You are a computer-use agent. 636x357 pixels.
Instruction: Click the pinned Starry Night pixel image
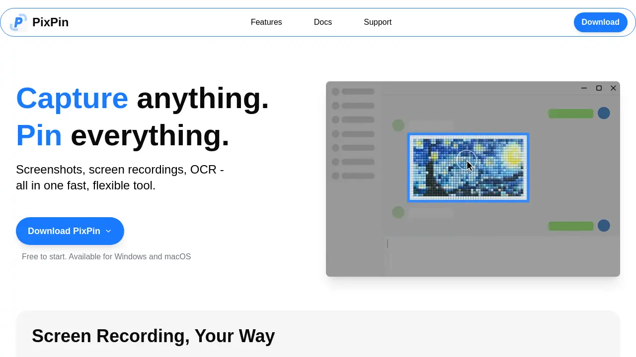click(x=468, y=168)
